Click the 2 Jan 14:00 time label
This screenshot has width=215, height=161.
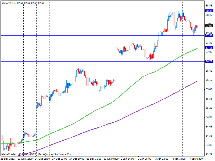click(127, 159)
